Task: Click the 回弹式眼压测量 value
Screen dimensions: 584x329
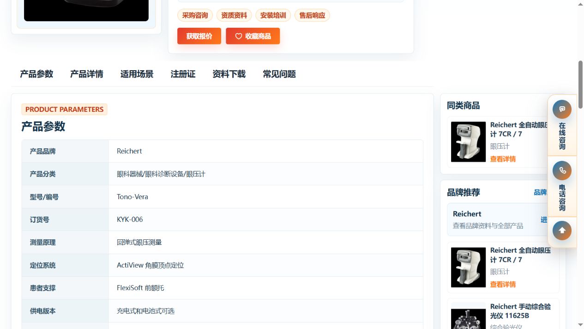Action: pos(139,242)
